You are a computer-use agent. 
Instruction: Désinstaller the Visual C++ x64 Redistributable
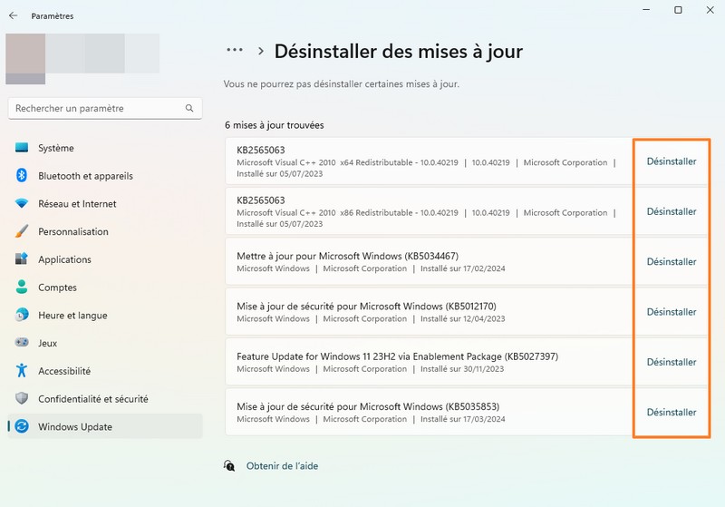[672, 161]
